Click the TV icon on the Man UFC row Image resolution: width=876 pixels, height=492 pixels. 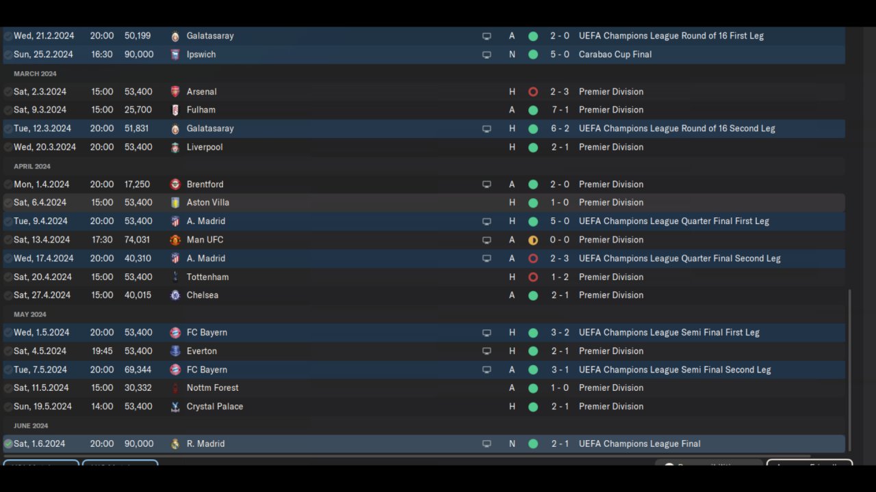487,240
